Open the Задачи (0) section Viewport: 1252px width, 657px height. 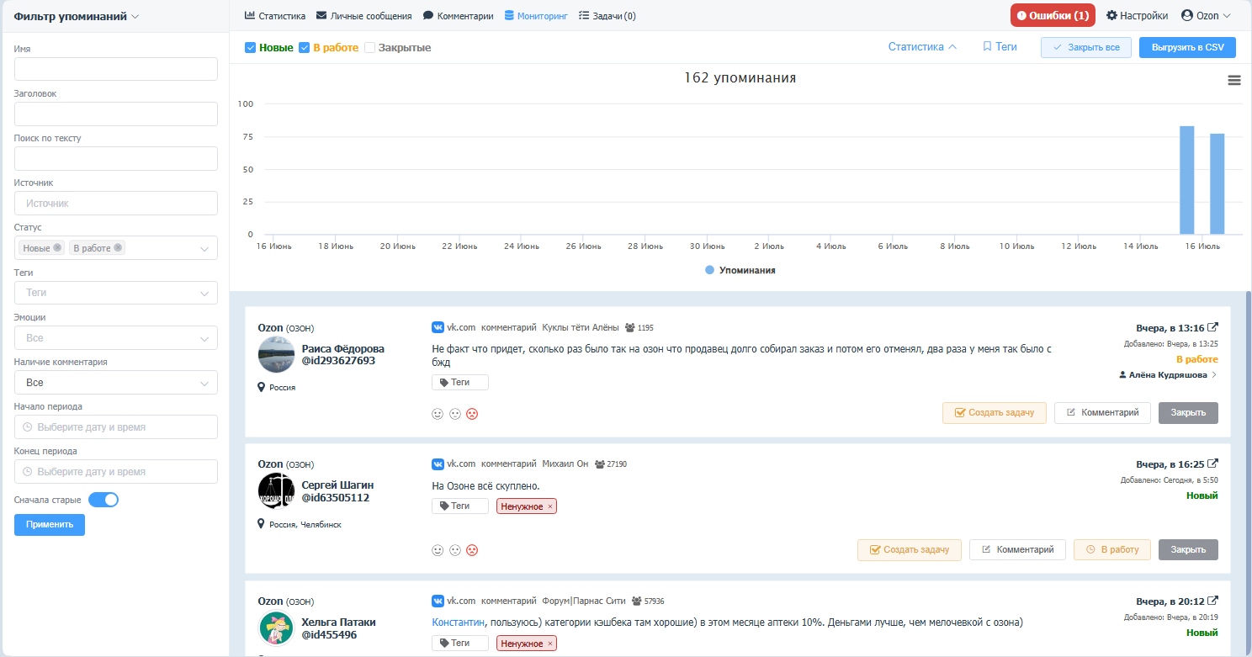607,16
